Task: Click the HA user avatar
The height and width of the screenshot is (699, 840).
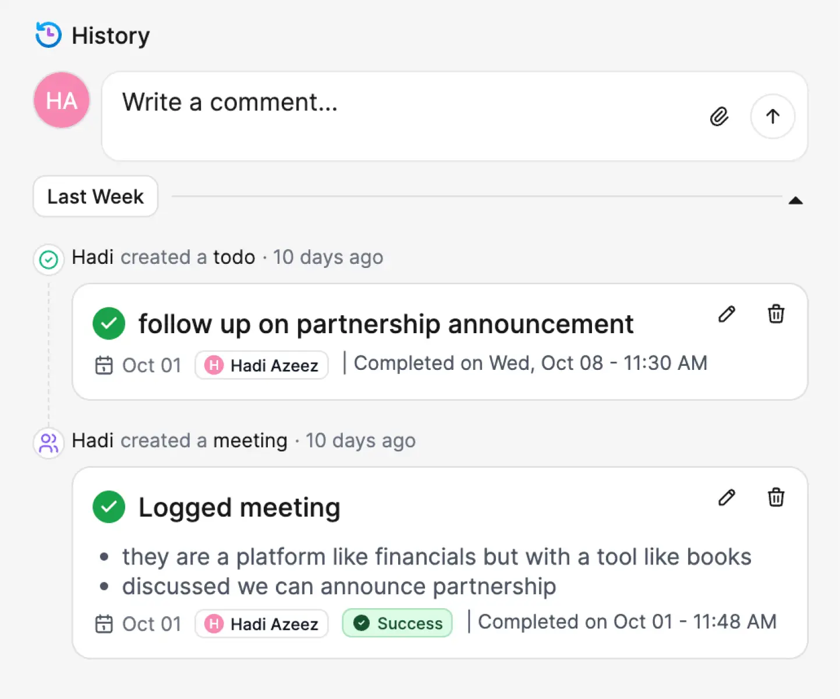Action: coord(62,100)
